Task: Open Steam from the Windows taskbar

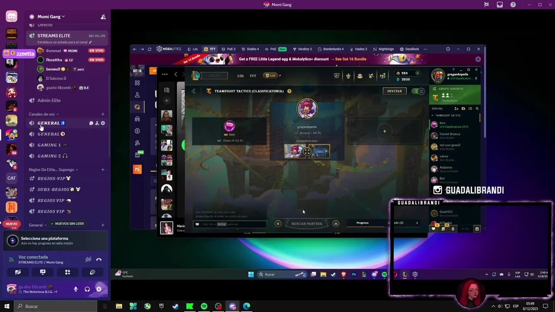Action: (x=175, y=306)
